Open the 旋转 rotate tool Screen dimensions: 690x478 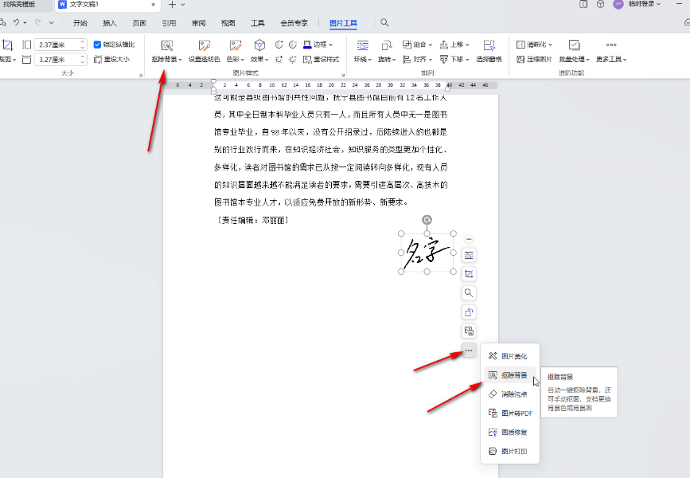tap(387, 52)
